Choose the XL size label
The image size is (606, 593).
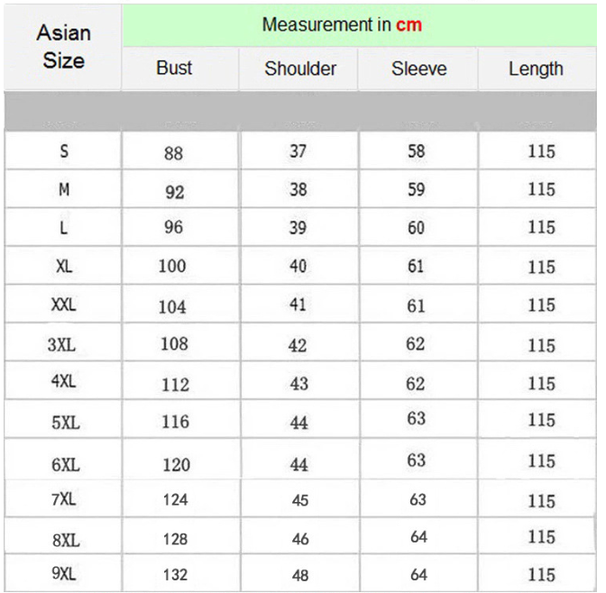pyautogui.click(x=63, y=266)
